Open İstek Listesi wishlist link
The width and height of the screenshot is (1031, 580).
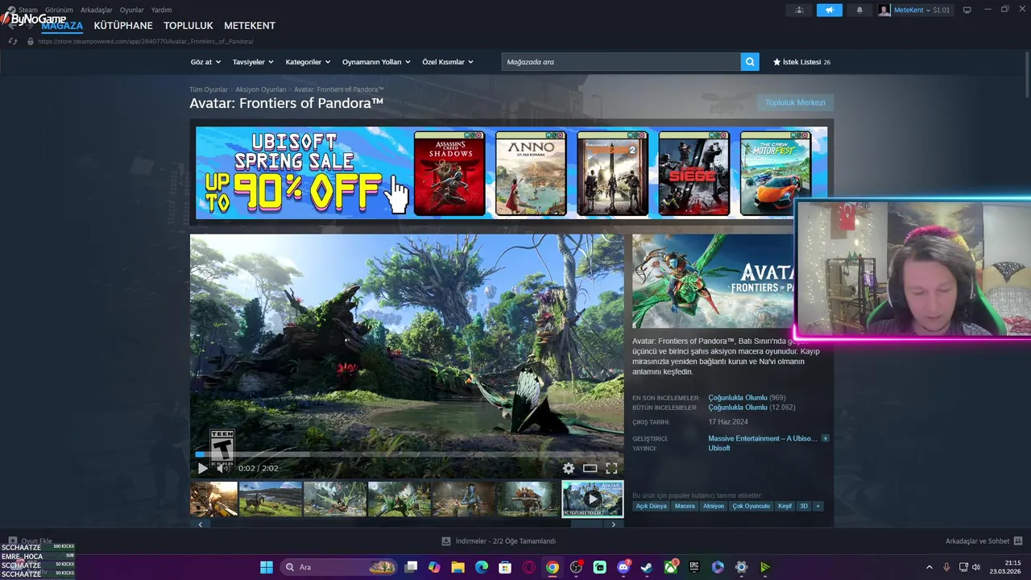(801, 62)
